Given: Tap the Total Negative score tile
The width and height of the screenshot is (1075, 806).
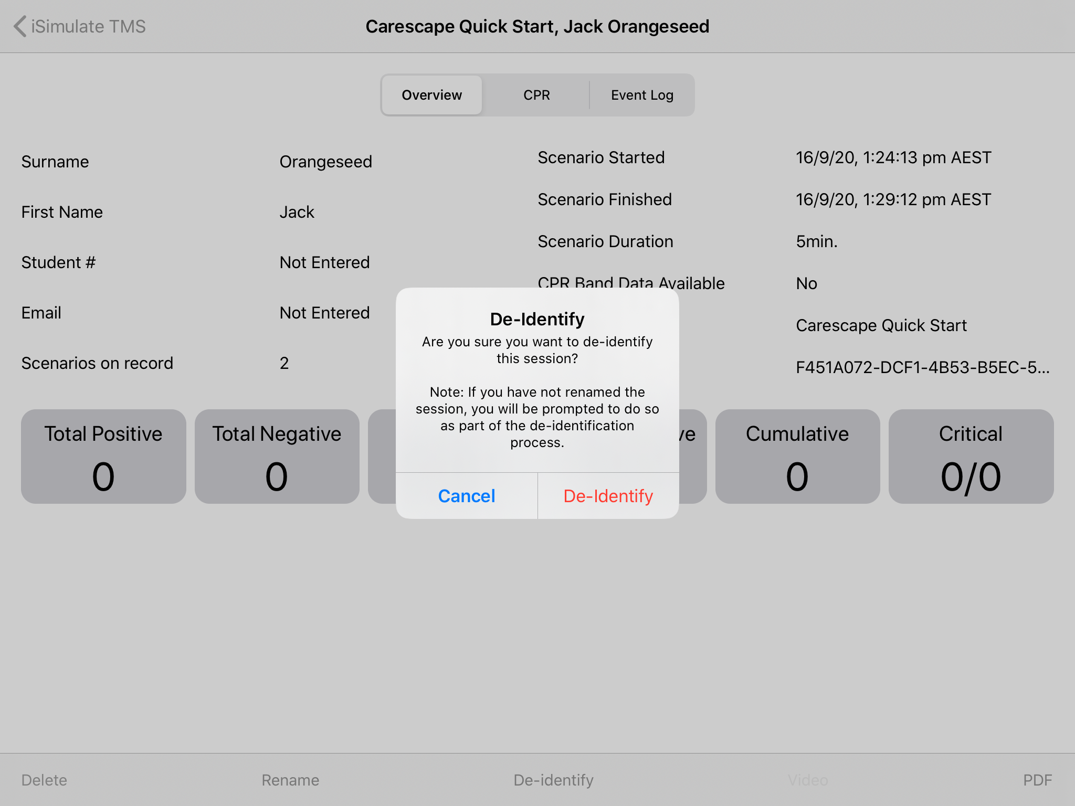Looking at the screenshot, I should [277, 457].
